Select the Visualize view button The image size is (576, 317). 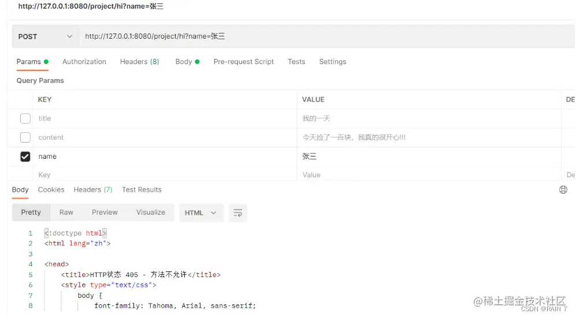(151, 212)
